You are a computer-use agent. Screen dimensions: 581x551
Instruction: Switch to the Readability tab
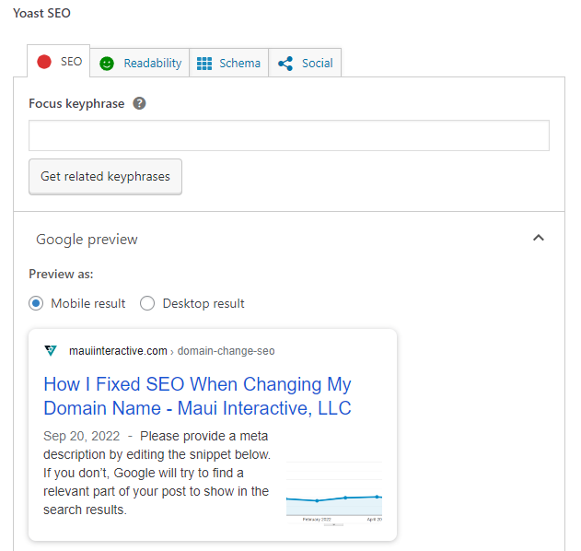point(140,63)
